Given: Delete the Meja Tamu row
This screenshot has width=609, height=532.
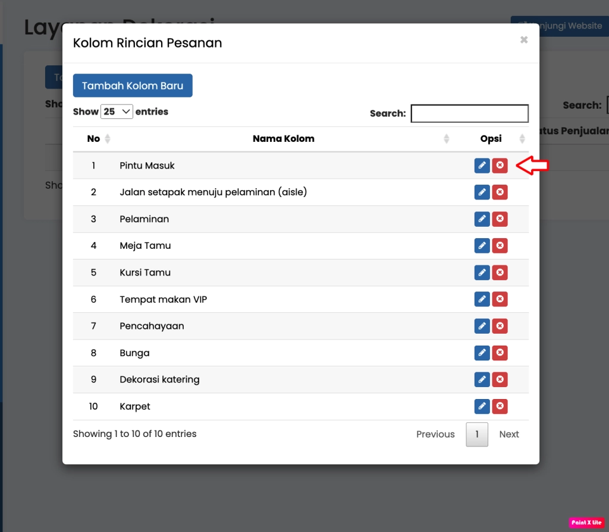Looking at the screenshot, I should click(x=500, y=246).
